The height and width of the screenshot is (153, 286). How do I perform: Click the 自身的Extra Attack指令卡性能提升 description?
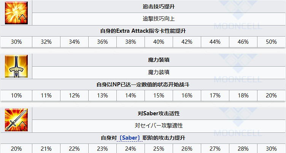pyautogui.click(x=143, y=30)
